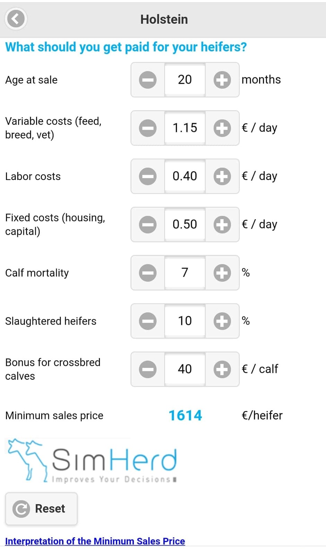The image size is (326, 549).
Task: Click the Age at sale input field
Action: click(x=185, y=80)
